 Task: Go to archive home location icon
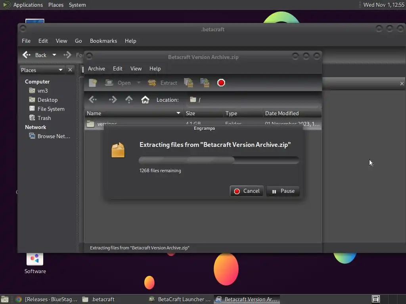tap(145, 99)
